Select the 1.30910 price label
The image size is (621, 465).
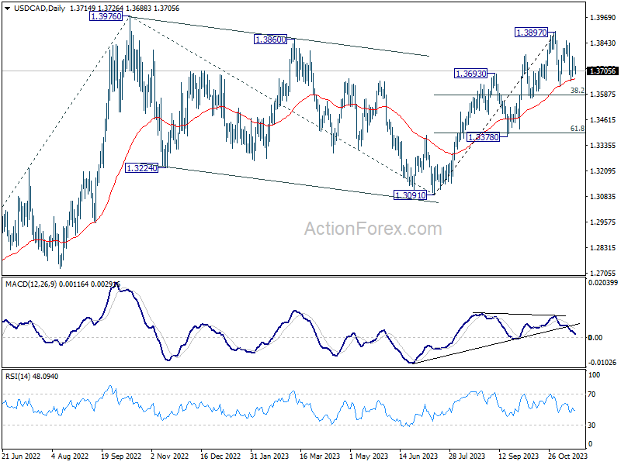(411, 195)
